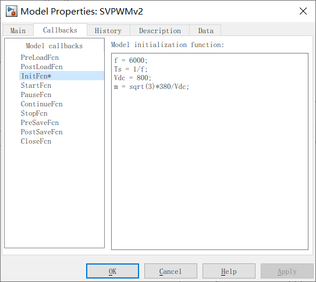Switch to the Main tab
This screenshot has width=316, height=282.
click(18, 31)
